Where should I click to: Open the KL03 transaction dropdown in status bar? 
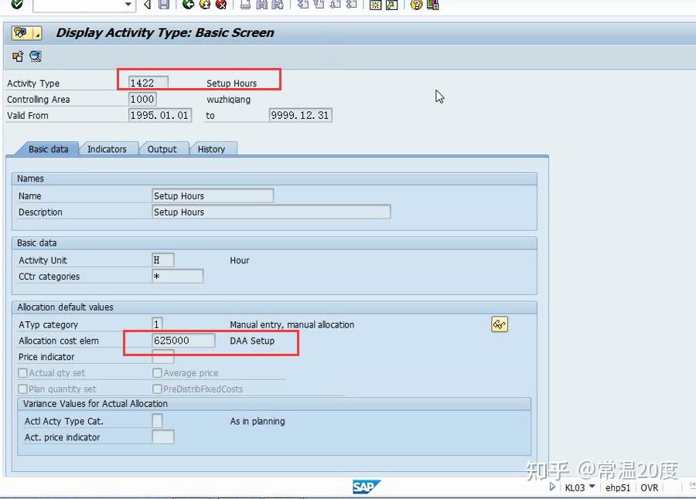591,487
